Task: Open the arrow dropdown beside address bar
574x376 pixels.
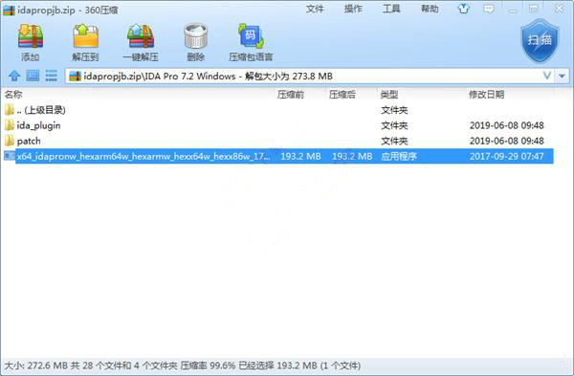Action: pos(562,77)
